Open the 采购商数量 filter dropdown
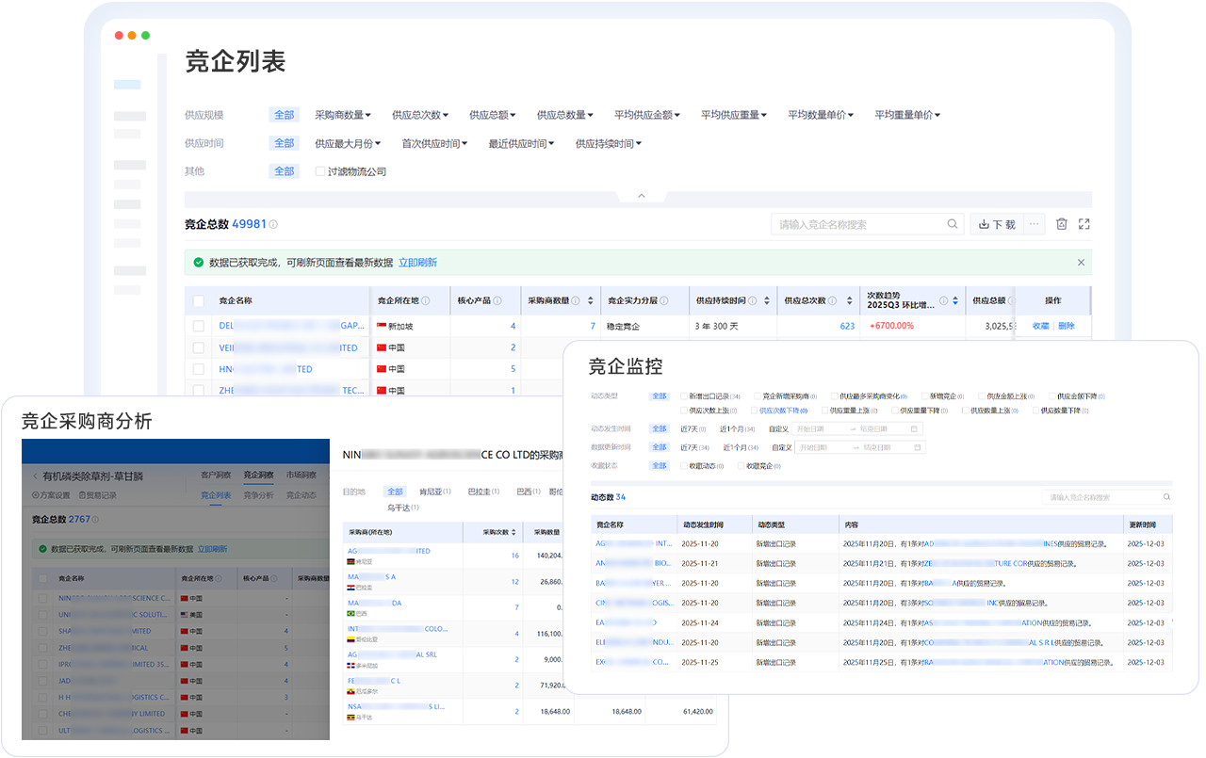Screen dimensions: 1206x758 (342, 115)
